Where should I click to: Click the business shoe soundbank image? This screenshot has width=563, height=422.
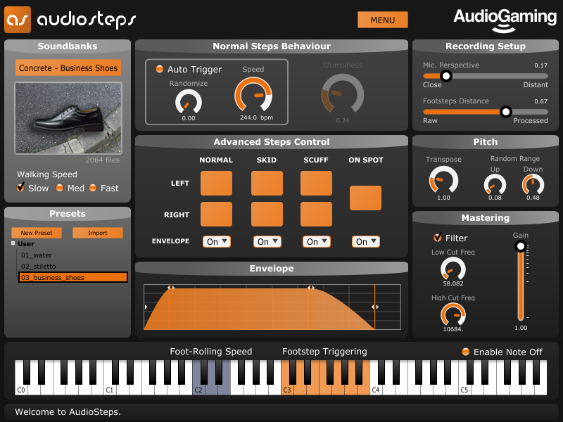tap(68, 118)
